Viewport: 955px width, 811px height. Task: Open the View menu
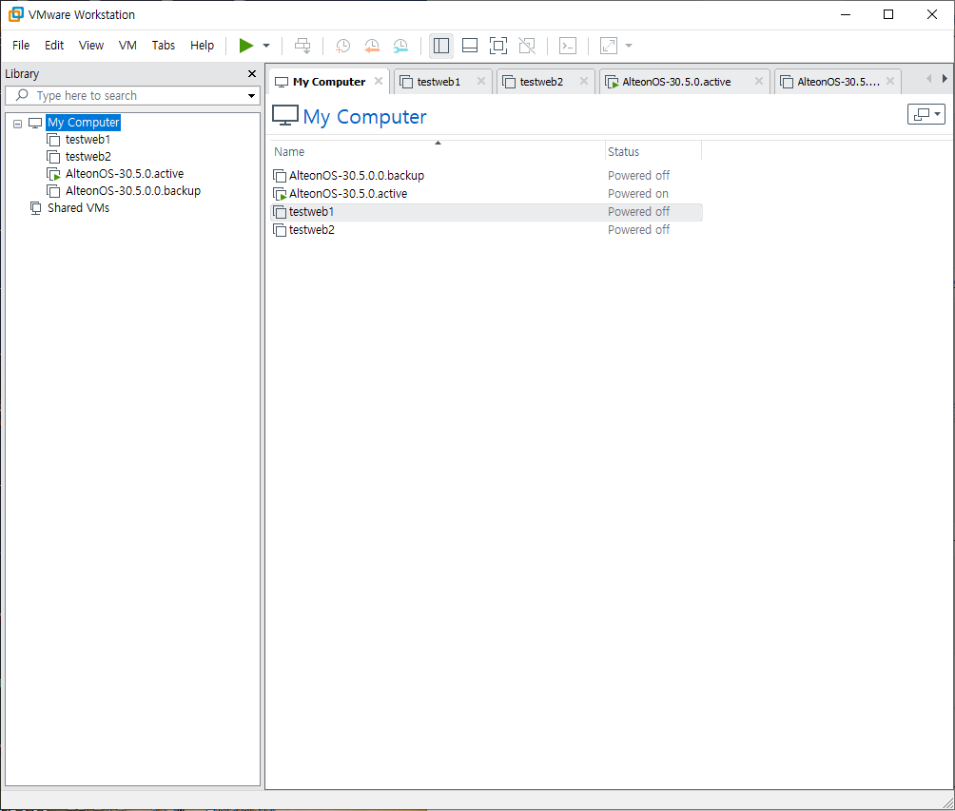pos(90,46)
